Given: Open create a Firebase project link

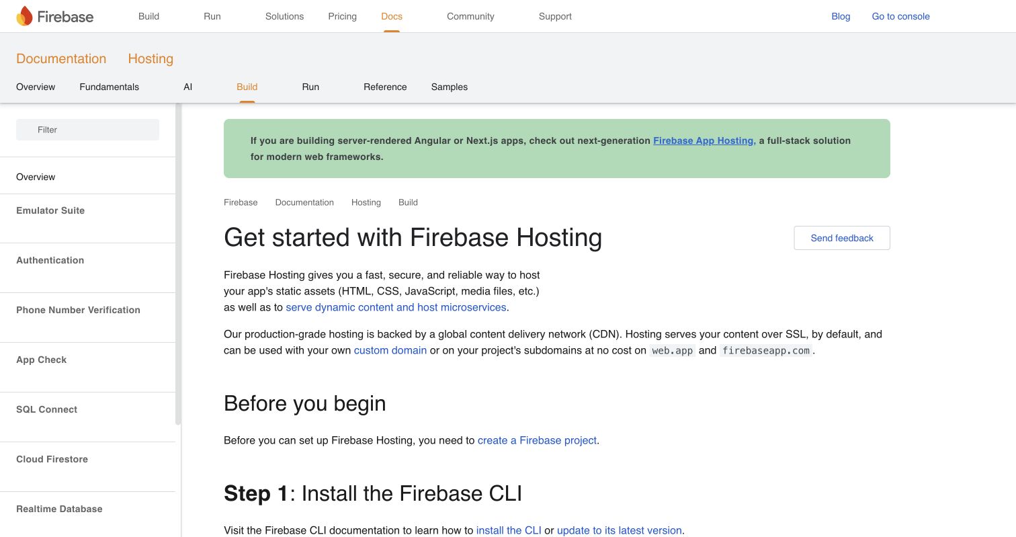Looking at the screenshot, I should [x=537, y=440].
